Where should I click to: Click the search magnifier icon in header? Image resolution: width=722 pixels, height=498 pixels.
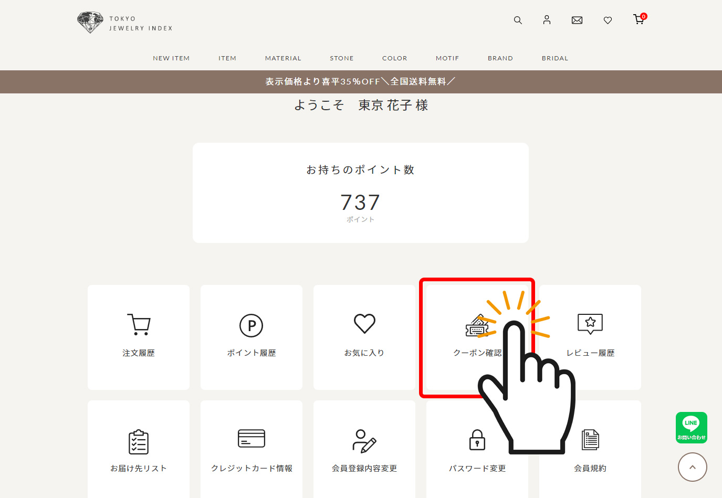coord(518,20)
